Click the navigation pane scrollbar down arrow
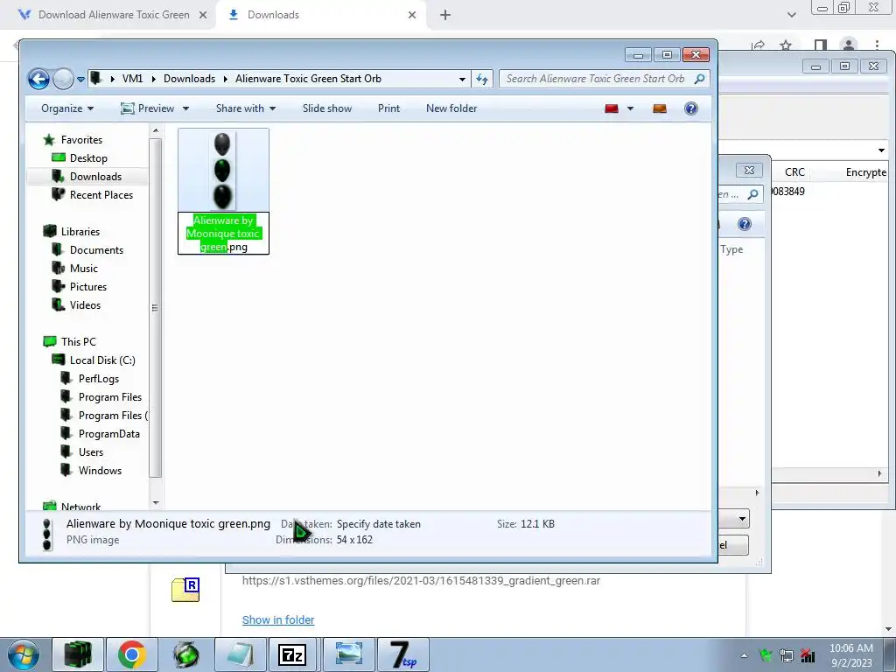896x672 pixels. (156, 503)
